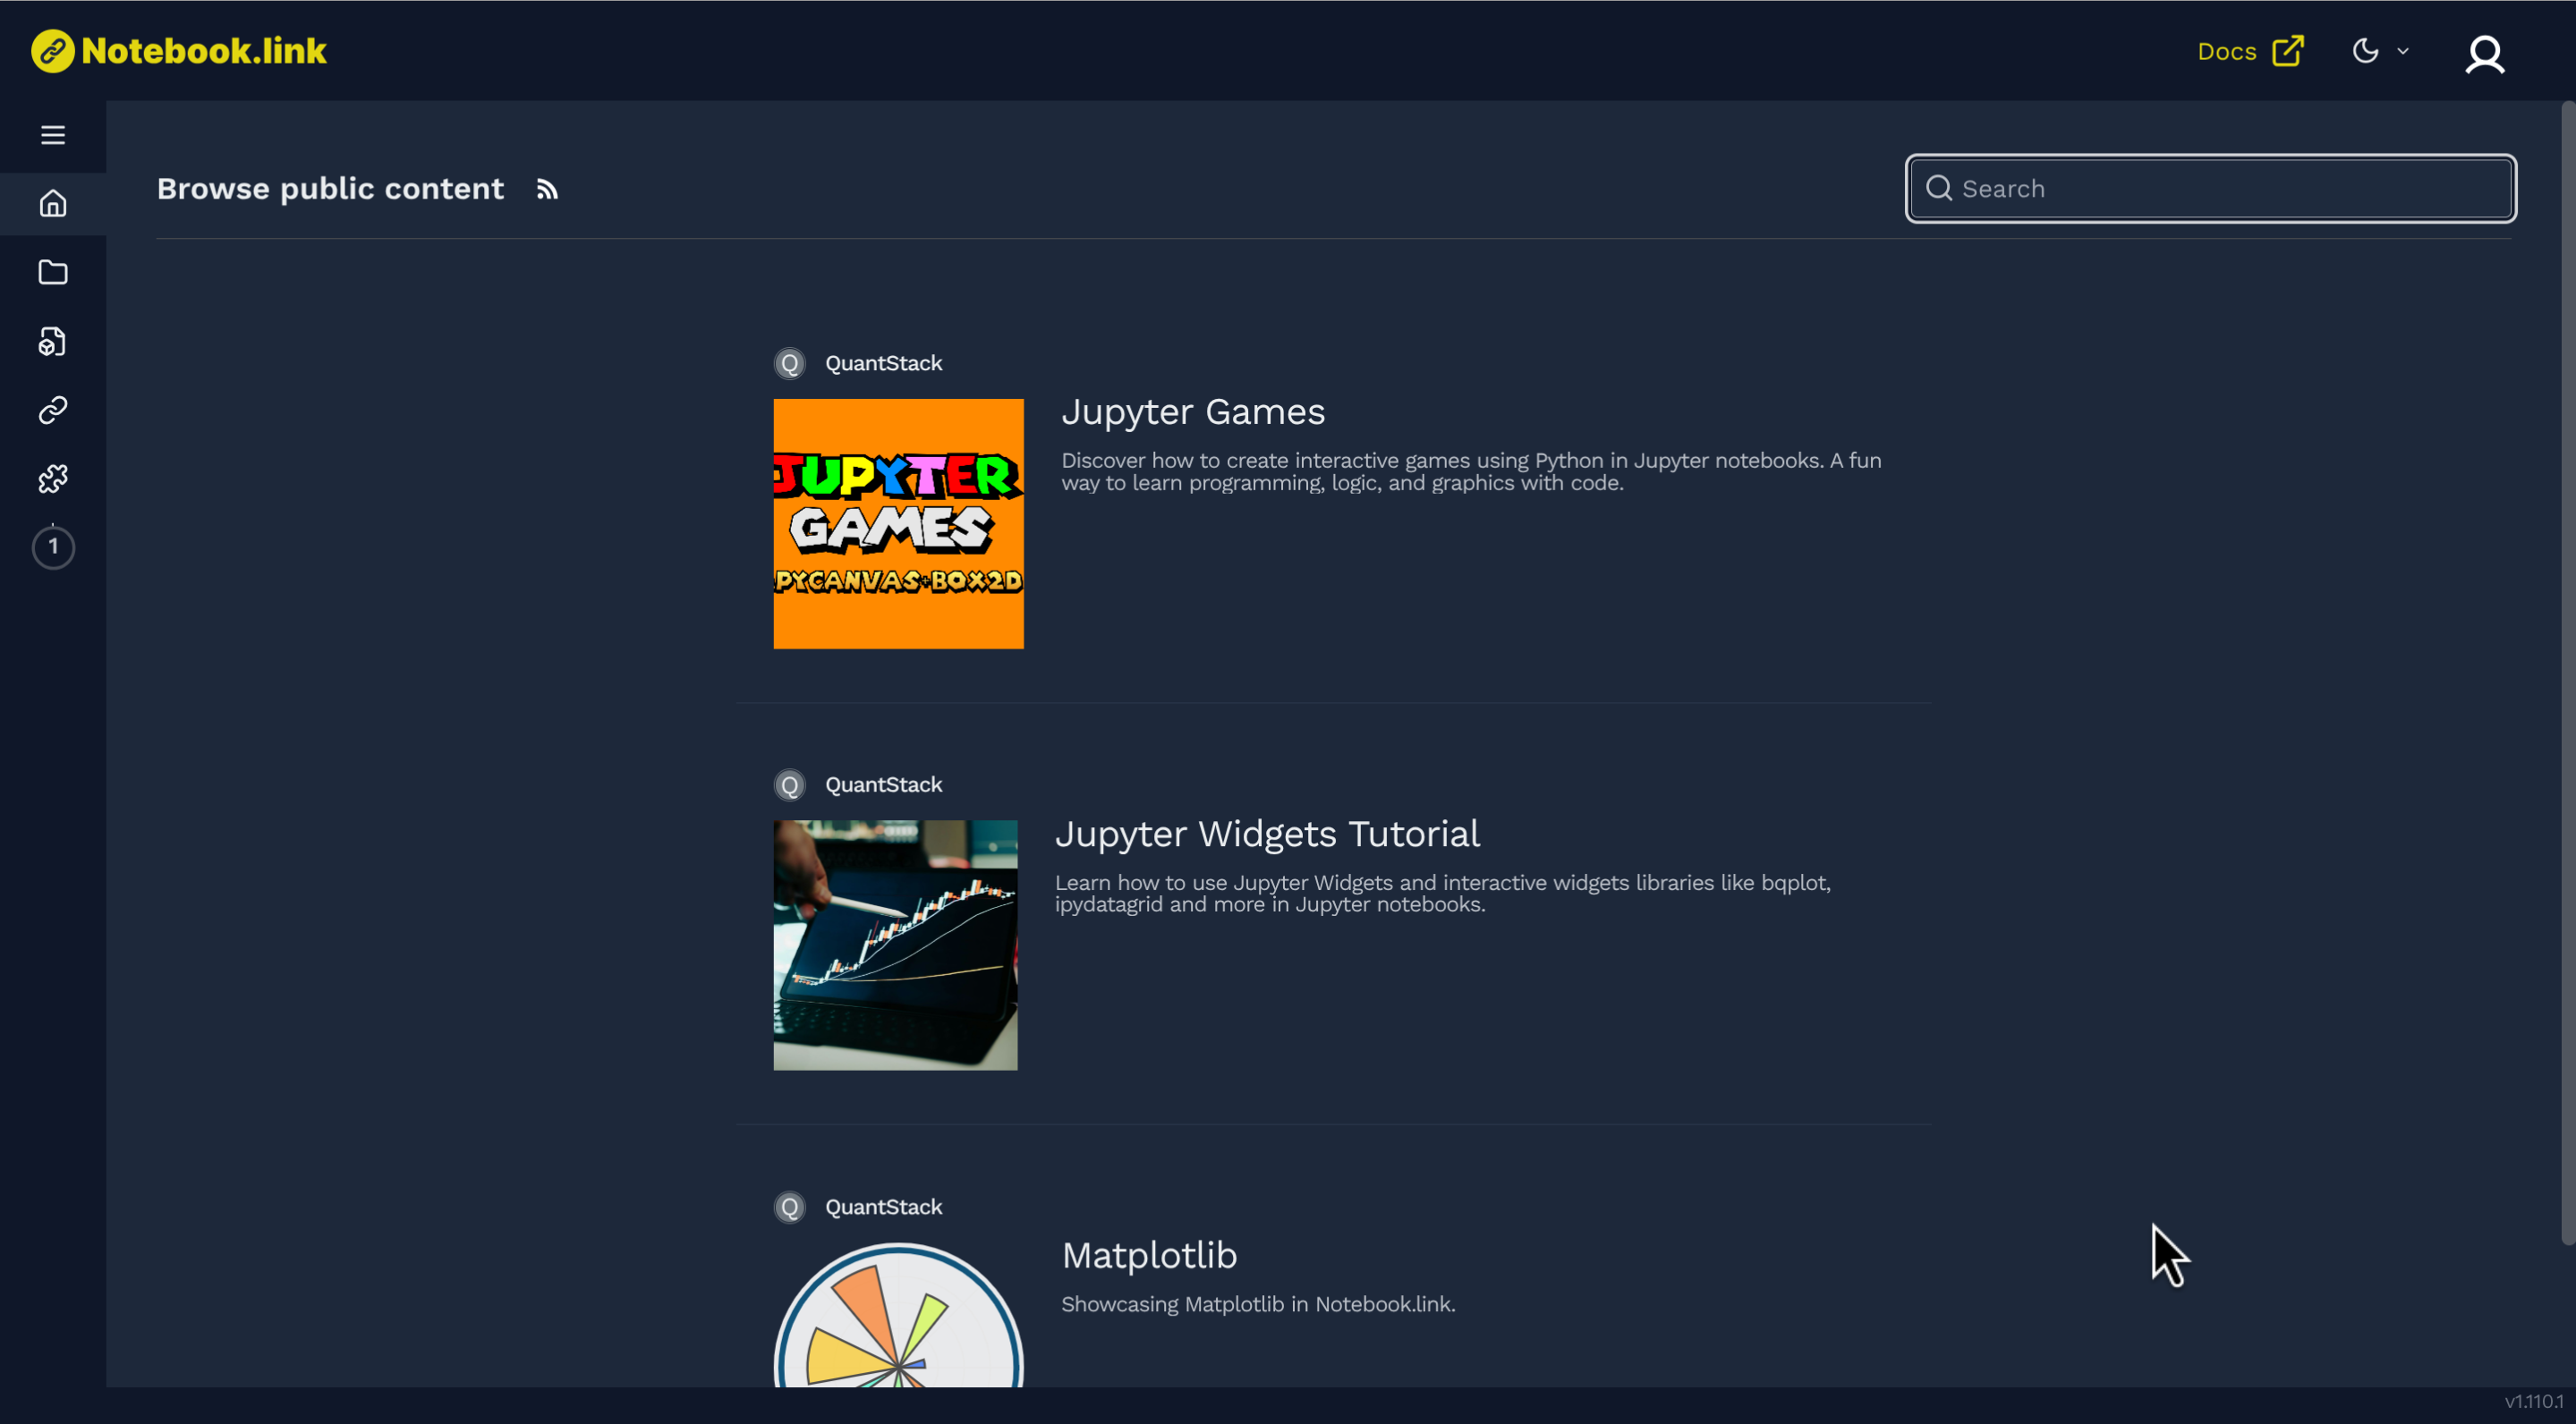Select the environments file icon in the sidebar
The image size is (2576, 1424).
(52, 341)
